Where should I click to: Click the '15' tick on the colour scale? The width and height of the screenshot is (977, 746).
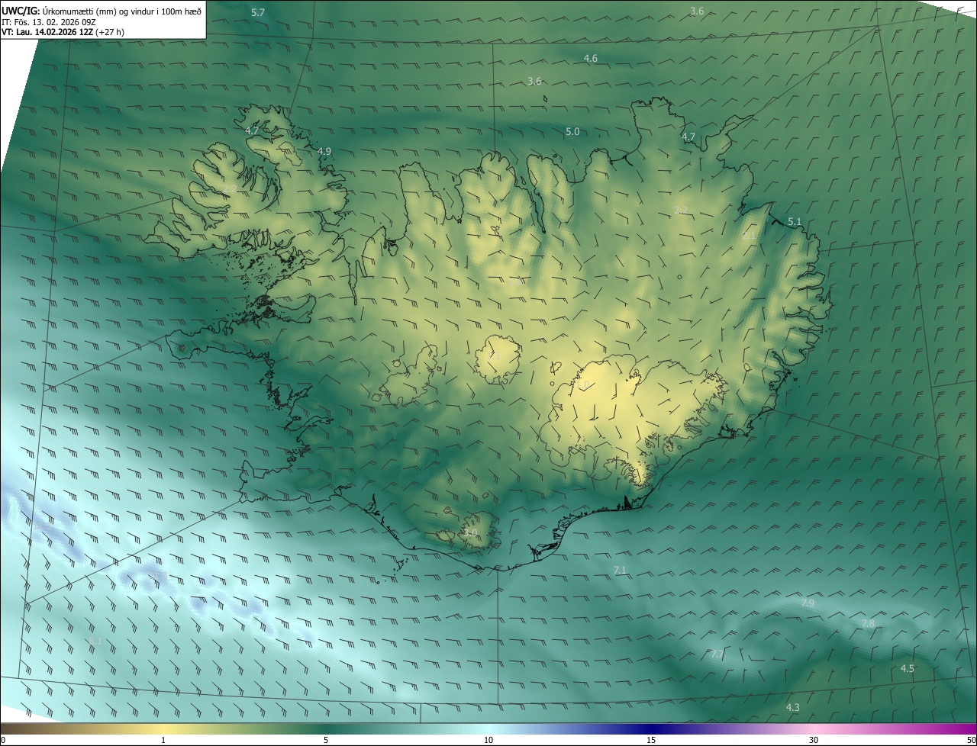(651, 740)
